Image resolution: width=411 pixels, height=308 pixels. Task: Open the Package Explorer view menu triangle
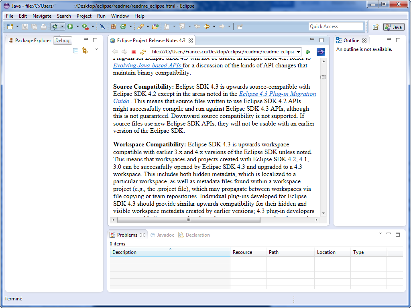(x=96, y=48)
